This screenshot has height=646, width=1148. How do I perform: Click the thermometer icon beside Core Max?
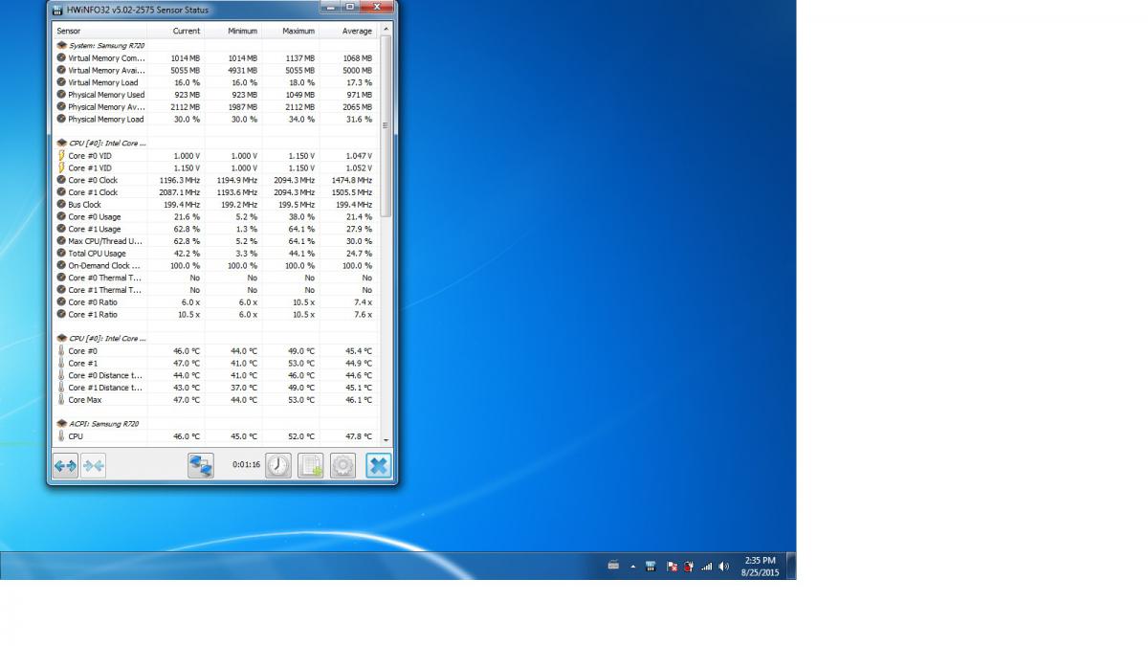(x=61, y=400)
